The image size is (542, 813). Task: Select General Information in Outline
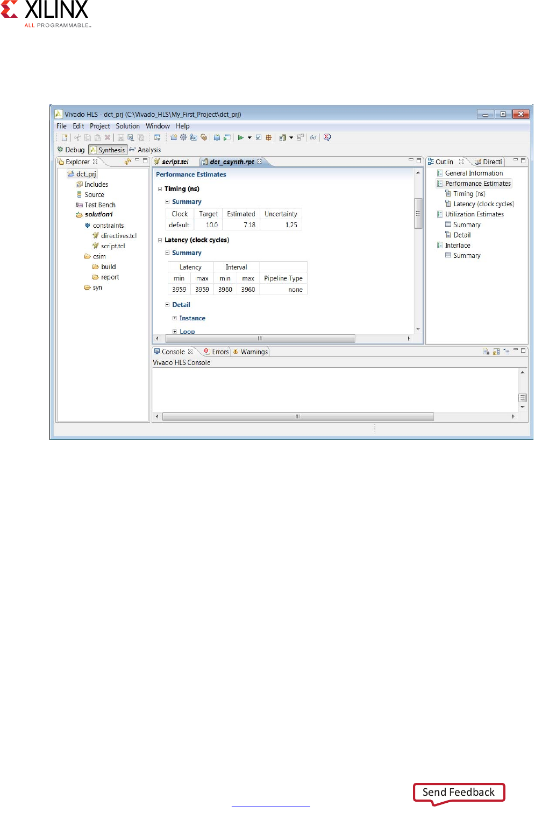click(470, 173)
